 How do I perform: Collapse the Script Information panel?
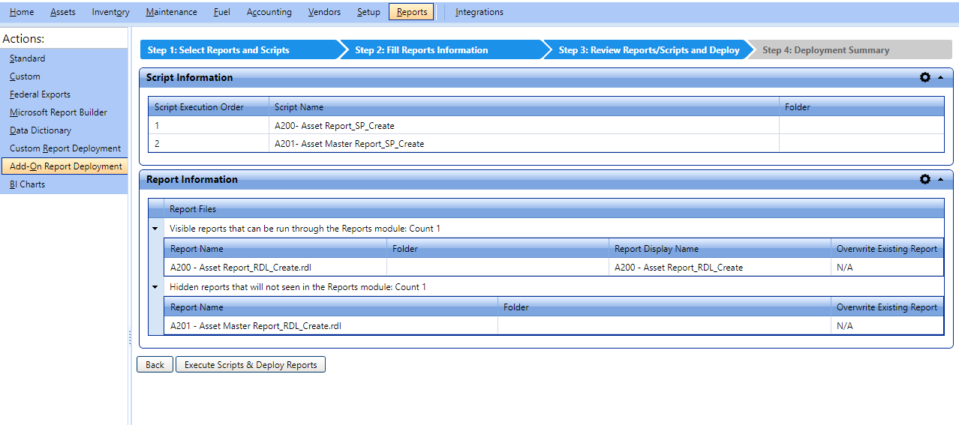pos(940,77)
